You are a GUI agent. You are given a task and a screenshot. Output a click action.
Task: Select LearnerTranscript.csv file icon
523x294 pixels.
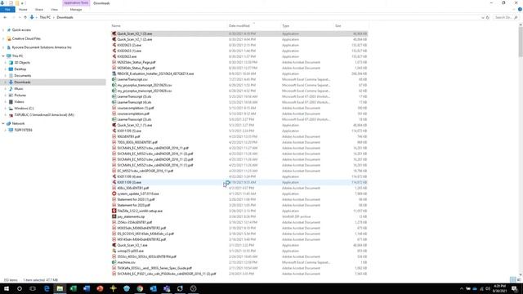point(114,79)
